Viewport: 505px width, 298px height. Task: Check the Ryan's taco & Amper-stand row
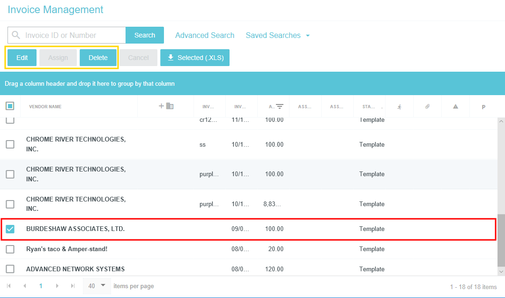(10, 249)
